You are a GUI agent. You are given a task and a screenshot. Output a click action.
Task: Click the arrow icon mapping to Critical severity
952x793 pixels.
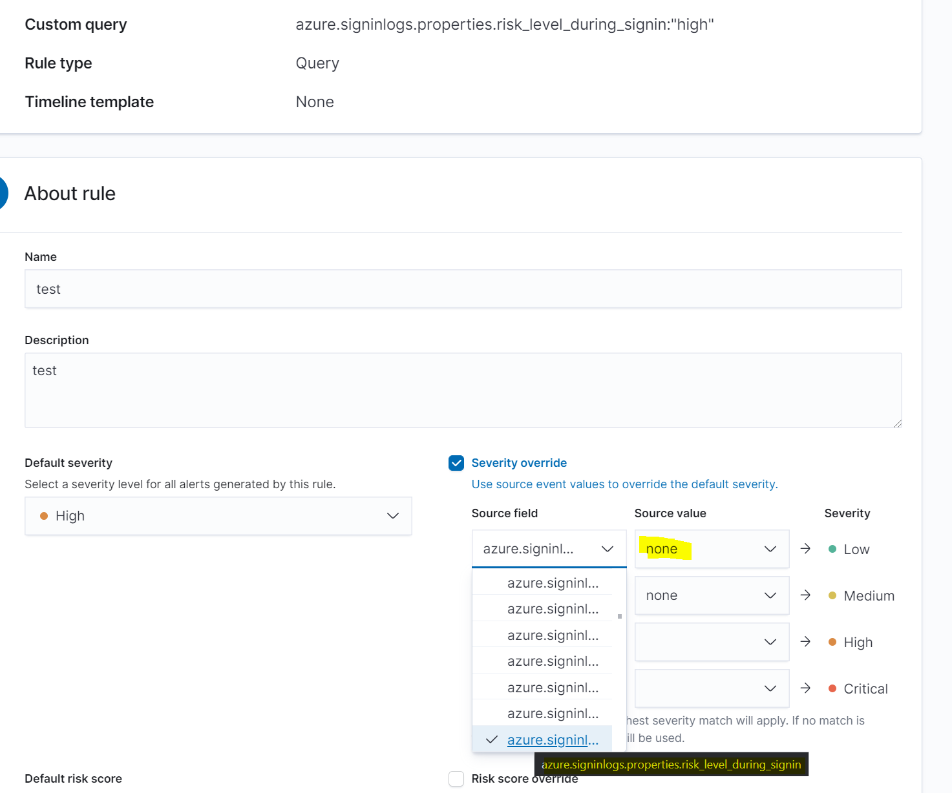805,688
